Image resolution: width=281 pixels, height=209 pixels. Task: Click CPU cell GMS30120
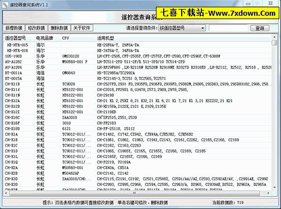pyautogui.click(x=71, y=56)
